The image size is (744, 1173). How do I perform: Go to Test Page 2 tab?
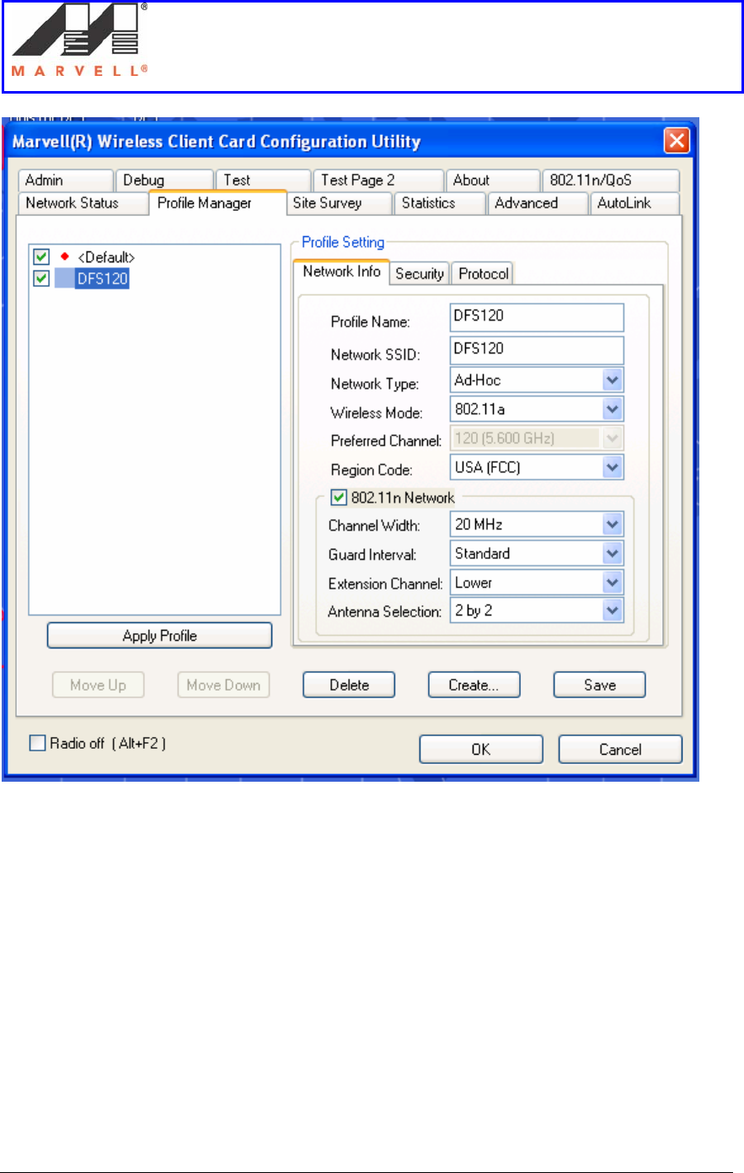[377, 180]
